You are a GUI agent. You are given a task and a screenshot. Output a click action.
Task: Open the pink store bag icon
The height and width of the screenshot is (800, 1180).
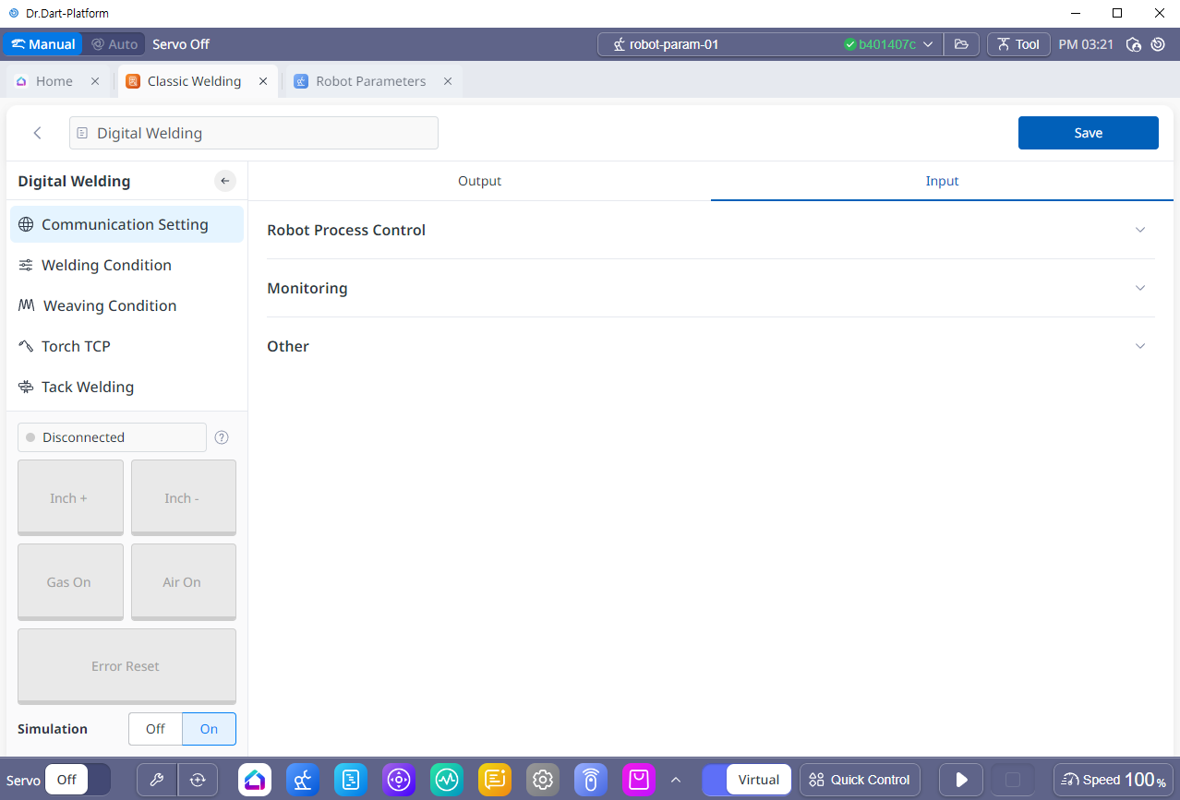click(639, 780)
